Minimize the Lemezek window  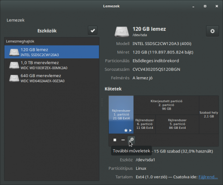[x=193, y=6]
